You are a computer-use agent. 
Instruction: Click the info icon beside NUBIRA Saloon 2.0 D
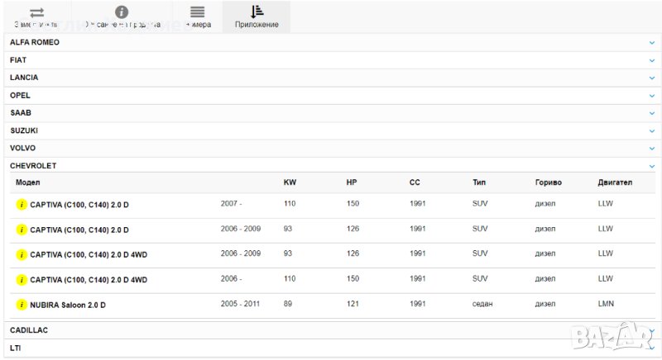point(22,305)
